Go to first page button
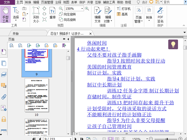Viewport: 187px width, 140px height. 34,139
